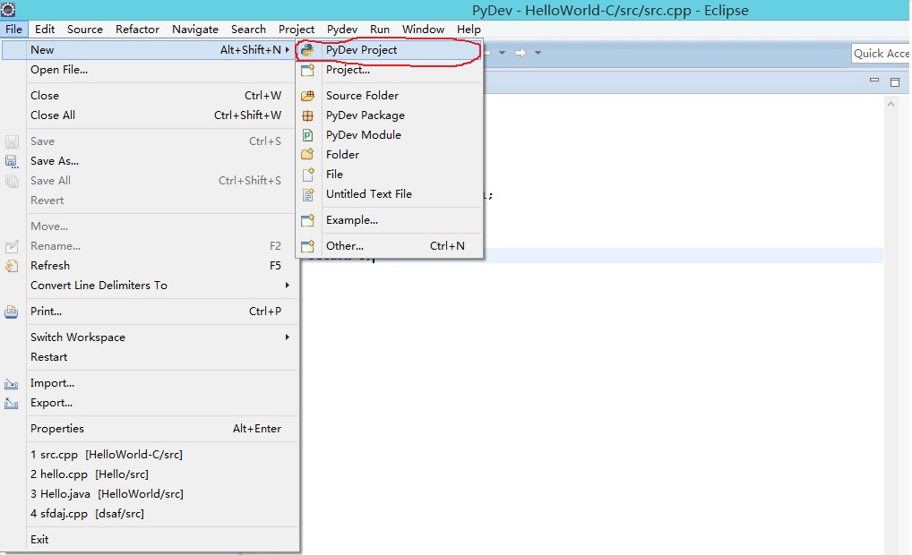912x555 pixels.
Task: Click the Quick Access search field
Action: (881, 54)
